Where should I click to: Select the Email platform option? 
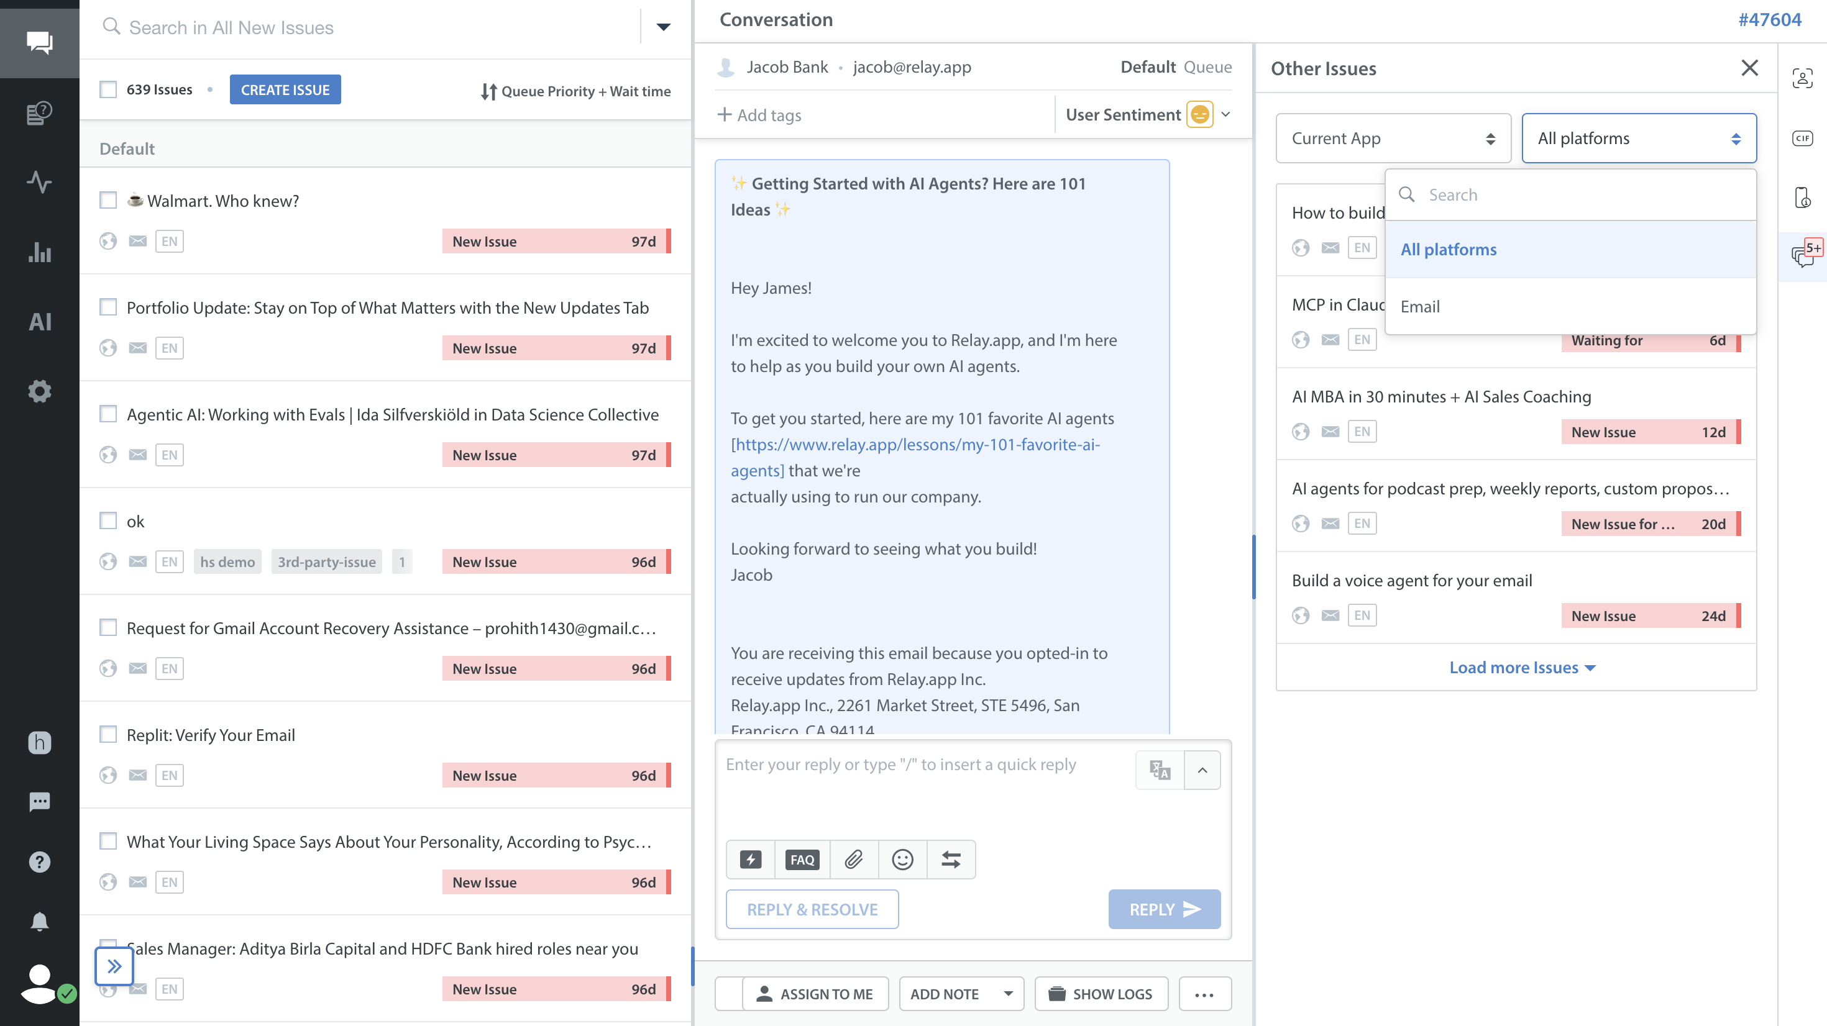(x=1420, y=306)
